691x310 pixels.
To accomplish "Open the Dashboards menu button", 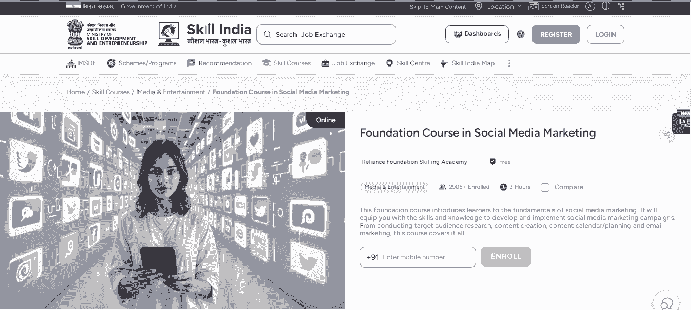I will [477, 34].
